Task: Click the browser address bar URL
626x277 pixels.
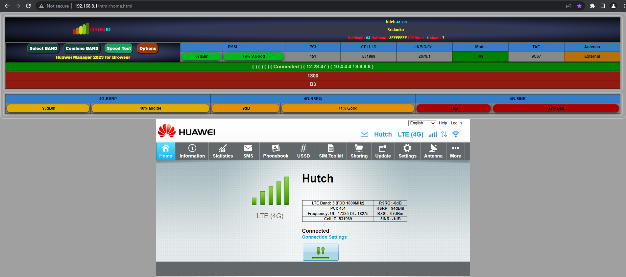Action: tap(103, 6)
